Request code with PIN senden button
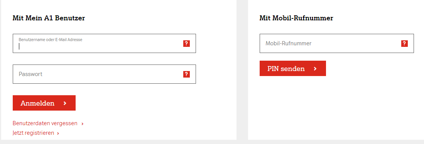The image size is (424, 144). [x=292, y=68]
